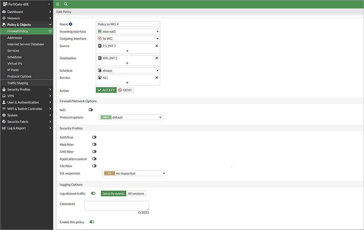Click inside the Comments text box
Viewport: 364px width, 230px height.
point(117,205)
